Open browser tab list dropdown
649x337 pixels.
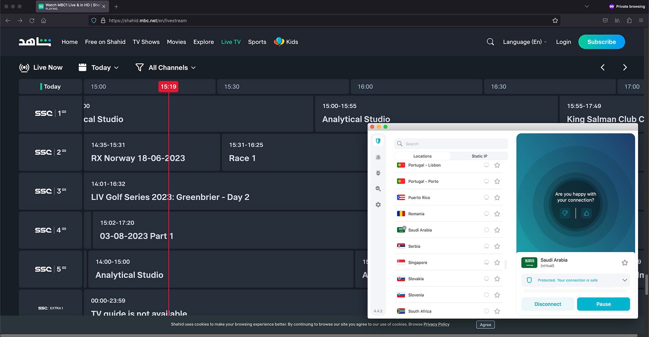coord(587,6)
